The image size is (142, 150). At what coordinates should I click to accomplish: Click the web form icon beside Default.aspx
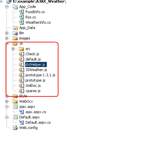coord(16,117)
